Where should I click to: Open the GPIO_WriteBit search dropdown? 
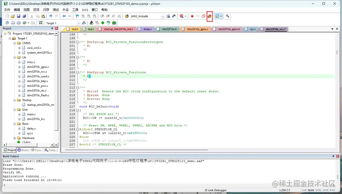click(163, 16)
